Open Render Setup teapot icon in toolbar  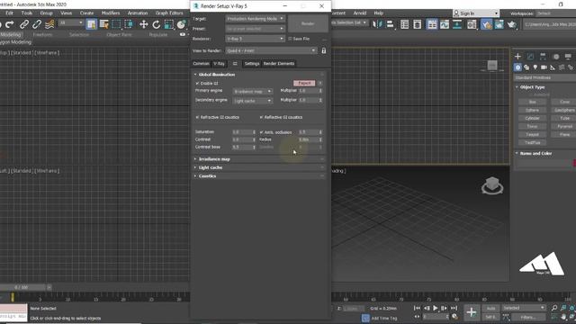click(x=486, y=24)
